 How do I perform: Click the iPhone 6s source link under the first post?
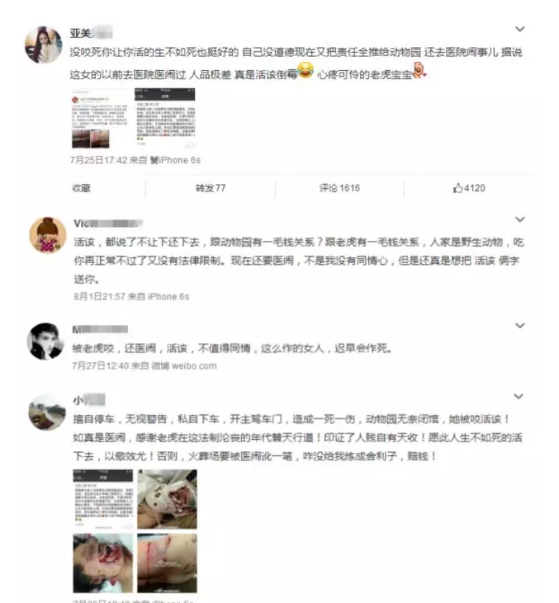tap(175, 160)
